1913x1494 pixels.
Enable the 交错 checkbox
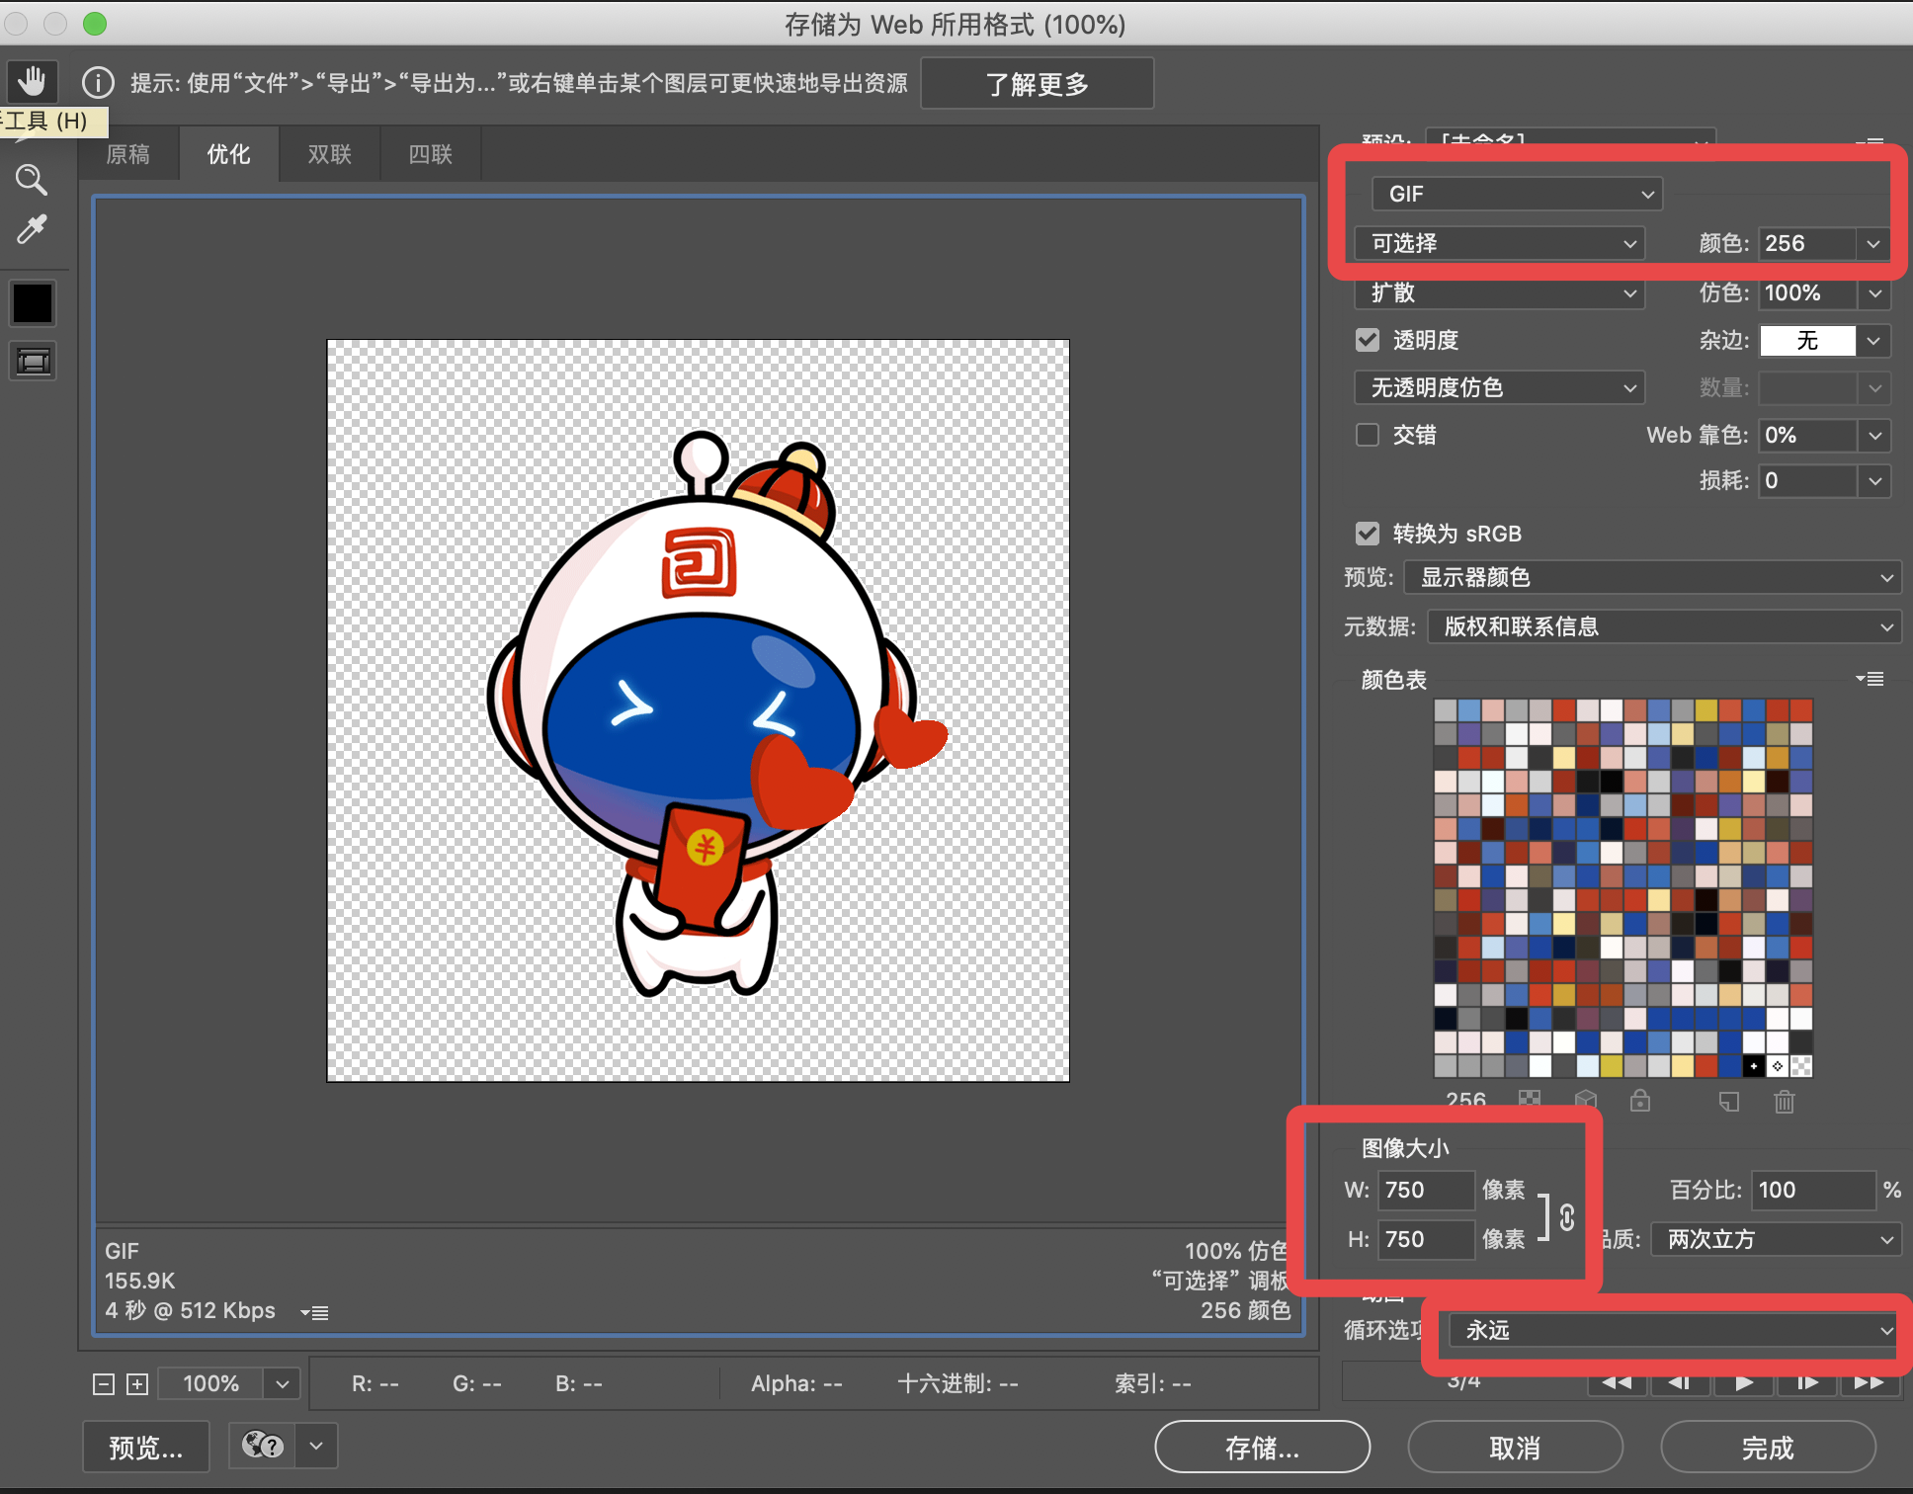[x=1368, y=435]
